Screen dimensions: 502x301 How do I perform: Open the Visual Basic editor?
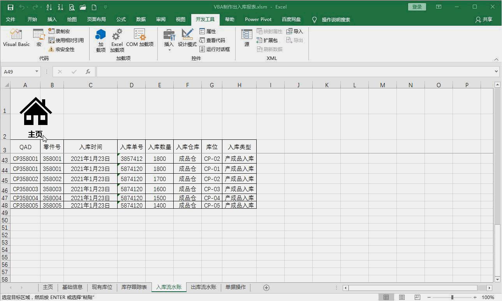coord(16,37)
